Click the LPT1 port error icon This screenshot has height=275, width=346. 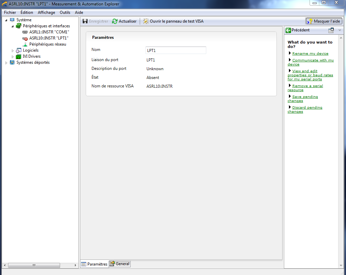(25, 38)
